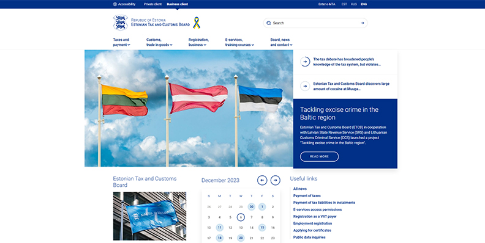Open Enter e-MTA link
Image resolution: width=485 pixels, height=243 pixels.
[326, 4]
